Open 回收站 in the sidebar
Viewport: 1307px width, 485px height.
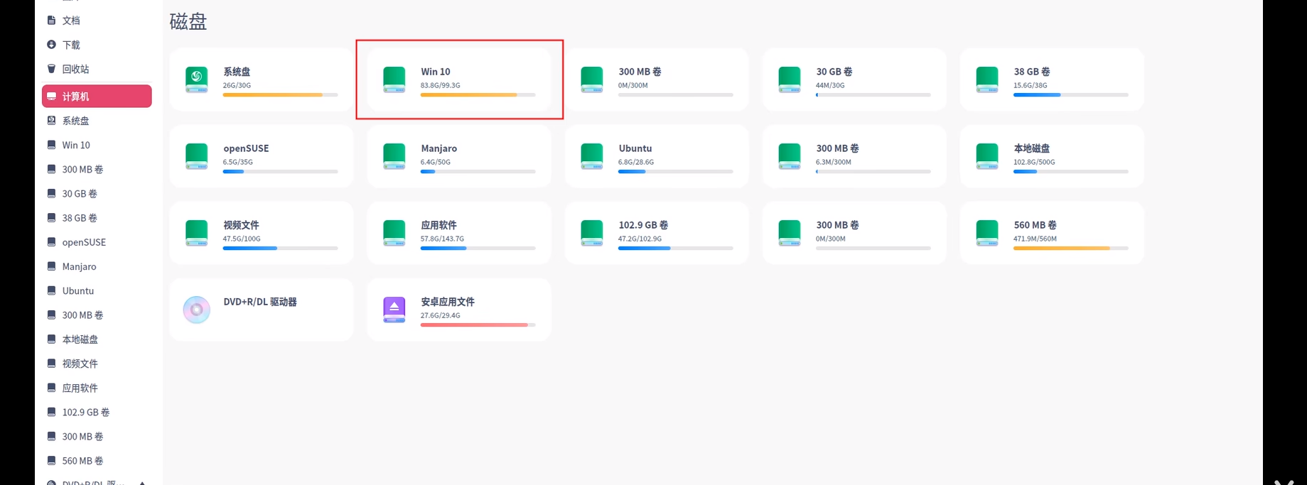pyautogui.click(x=97, y=69)
